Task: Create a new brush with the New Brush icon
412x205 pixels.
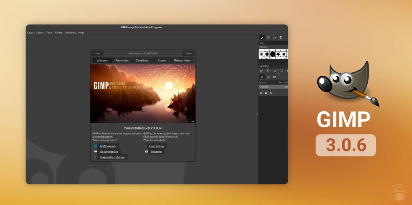Action: 268,70
